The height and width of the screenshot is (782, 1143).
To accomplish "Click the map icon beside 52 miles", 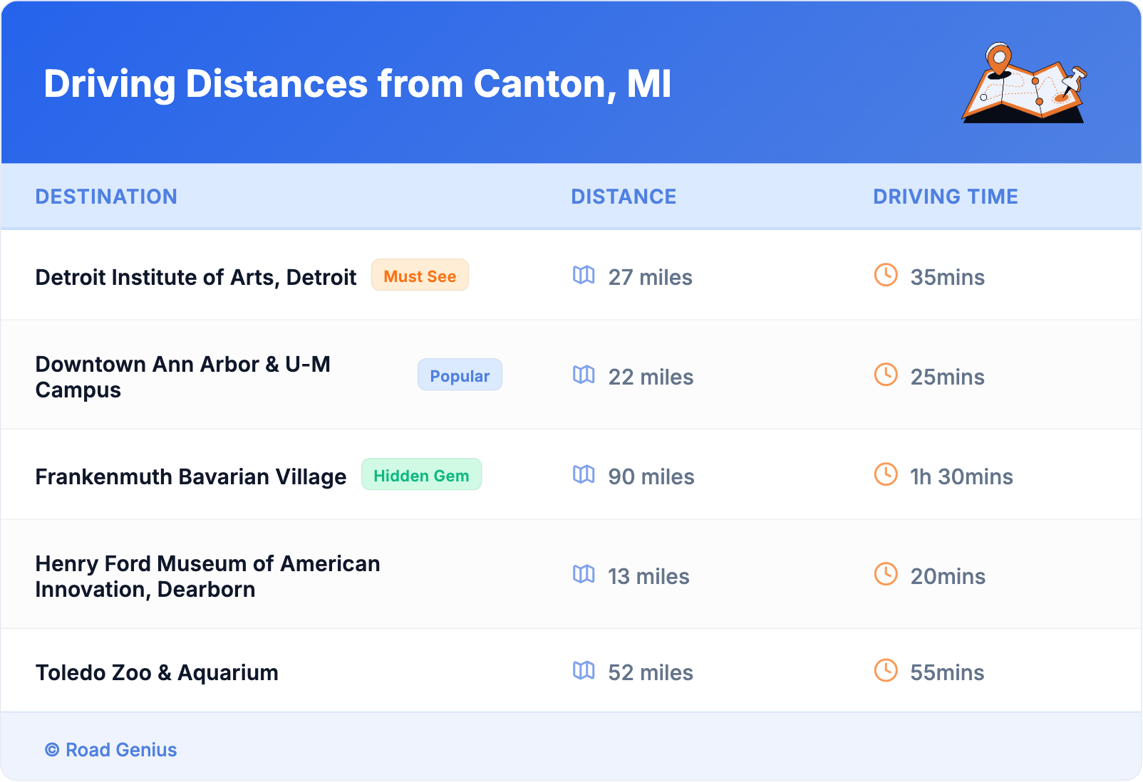I will coord(584,670).
